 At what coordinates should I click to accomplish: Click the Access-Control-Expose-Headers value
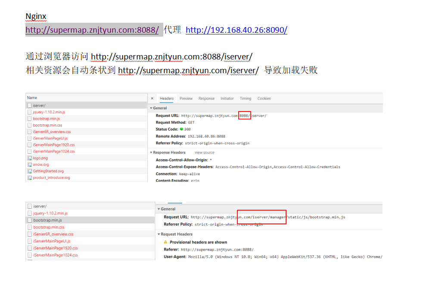point(278,167)
